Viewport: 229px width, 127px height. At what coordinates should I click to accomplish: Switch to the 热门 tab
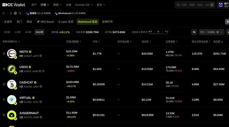point(19,22)
